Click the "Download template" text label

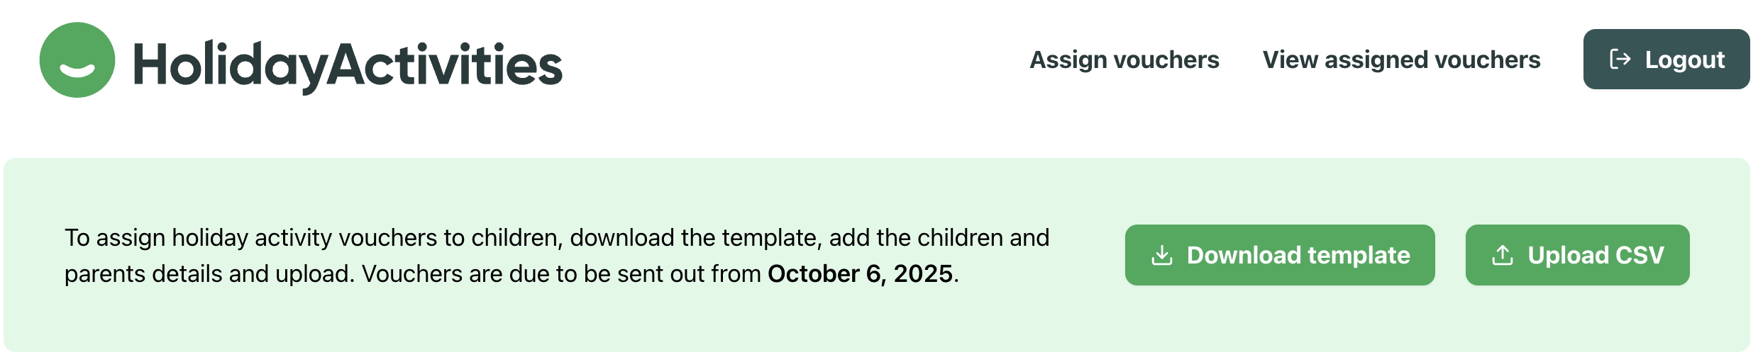coord(1298,255)
